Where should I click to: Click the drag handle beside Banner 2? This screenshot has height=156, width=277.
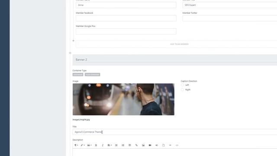coord(70,53)
